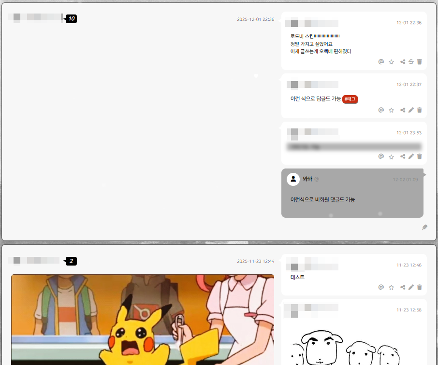Share the 12-01 22:36 comment
The image size is (438, 365).
(403, 62)
